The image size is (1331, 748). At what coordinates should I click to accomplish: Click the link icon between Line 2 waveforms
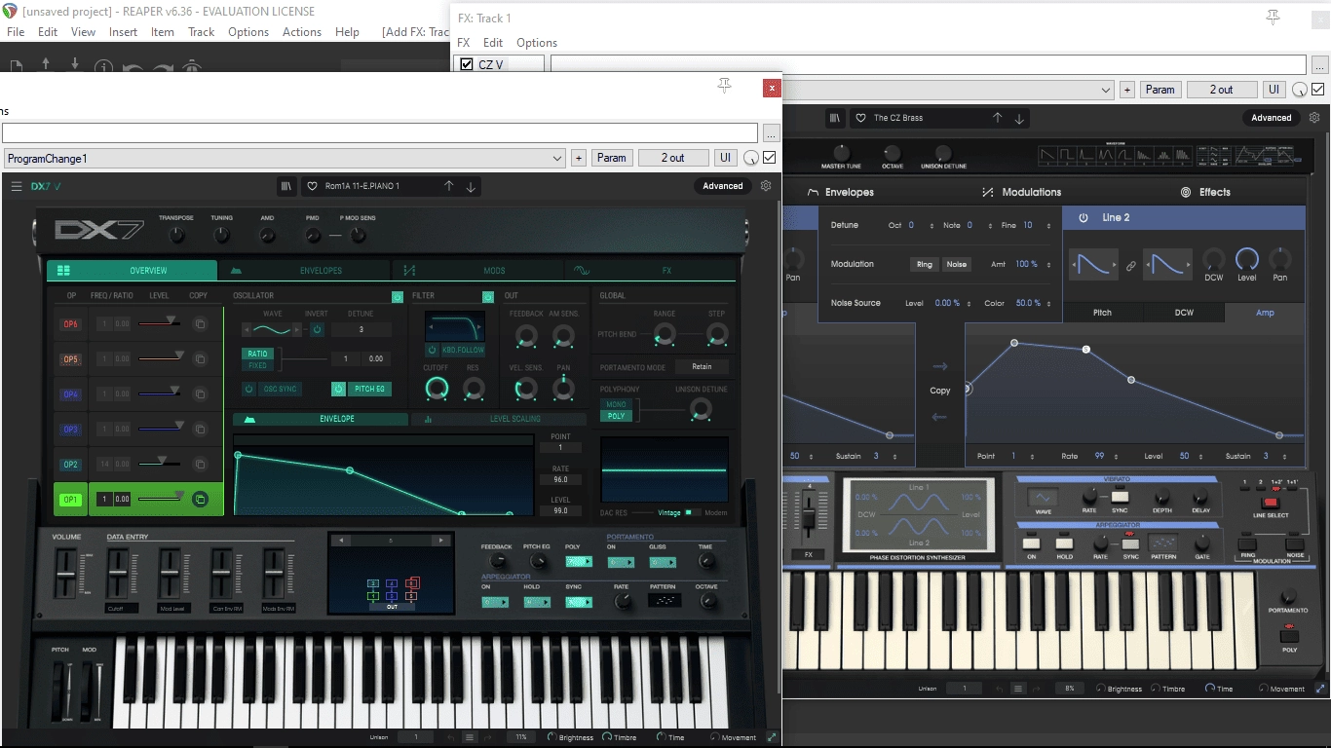[x=1131, y=266]
